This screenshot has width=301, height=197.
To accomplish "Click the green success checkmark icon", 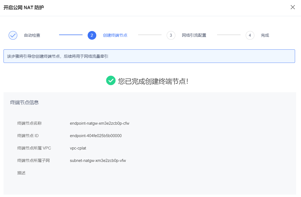I will pyautogui.click(x=111, y=80).
